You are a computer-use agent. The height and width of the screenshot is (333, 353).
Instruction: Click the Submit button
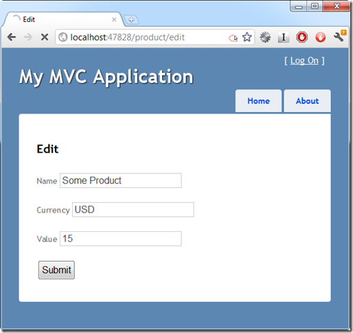56,270
